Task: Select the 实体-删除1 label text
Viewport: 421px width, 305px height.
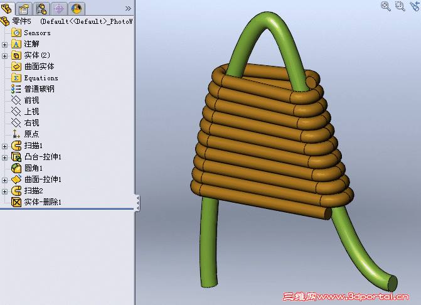Action: click(x=43, y=202)
